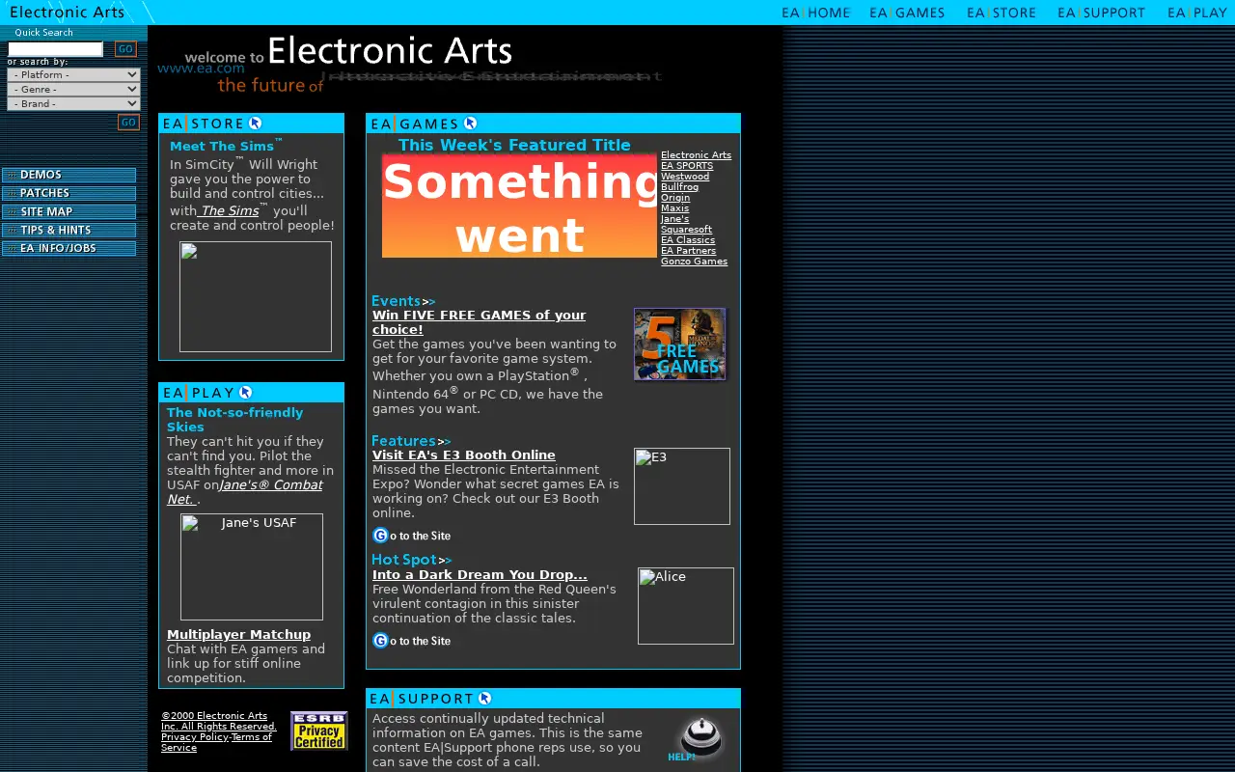Follow the Jane's brand link
The width and height of the screenshot is (1235, 772).
tap(674, 219)
